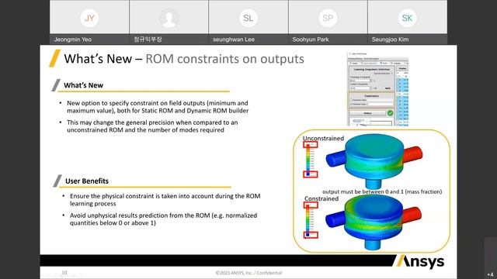Viewport: 497px width, 279px height.
Task: Click bullet "This may change the general precision"
Action: click(152, 126)
